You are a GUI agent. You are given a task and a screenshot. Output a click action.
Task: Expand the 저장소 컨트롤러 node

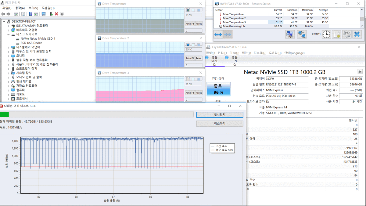point(9,86)
